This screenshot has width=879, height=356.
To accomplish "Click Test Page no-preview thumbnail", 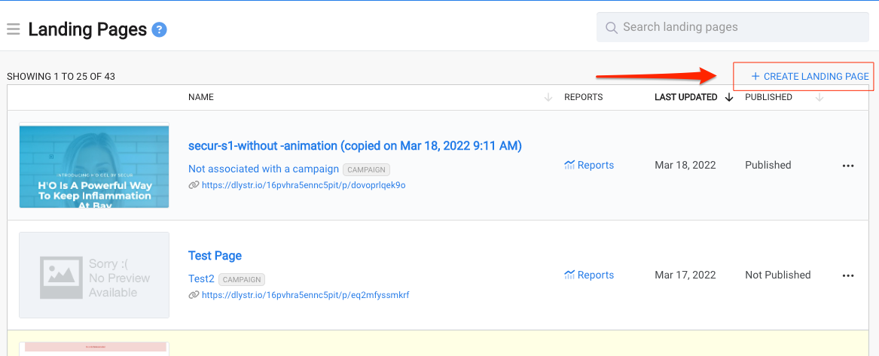I will [94, 275].
